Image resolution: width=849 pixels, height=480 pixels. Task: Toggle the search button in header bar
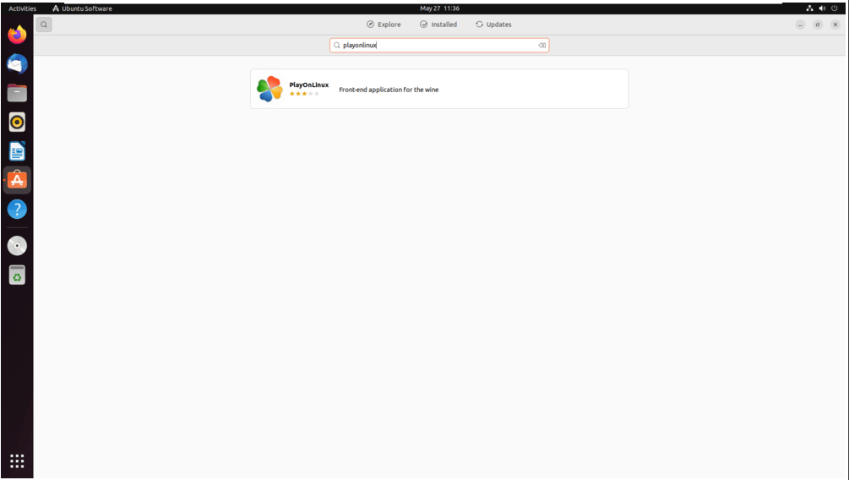pos(44,25)
